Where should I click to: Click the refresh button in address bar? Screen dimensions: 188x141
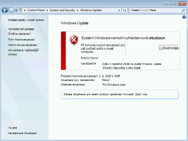click(125, 10)
